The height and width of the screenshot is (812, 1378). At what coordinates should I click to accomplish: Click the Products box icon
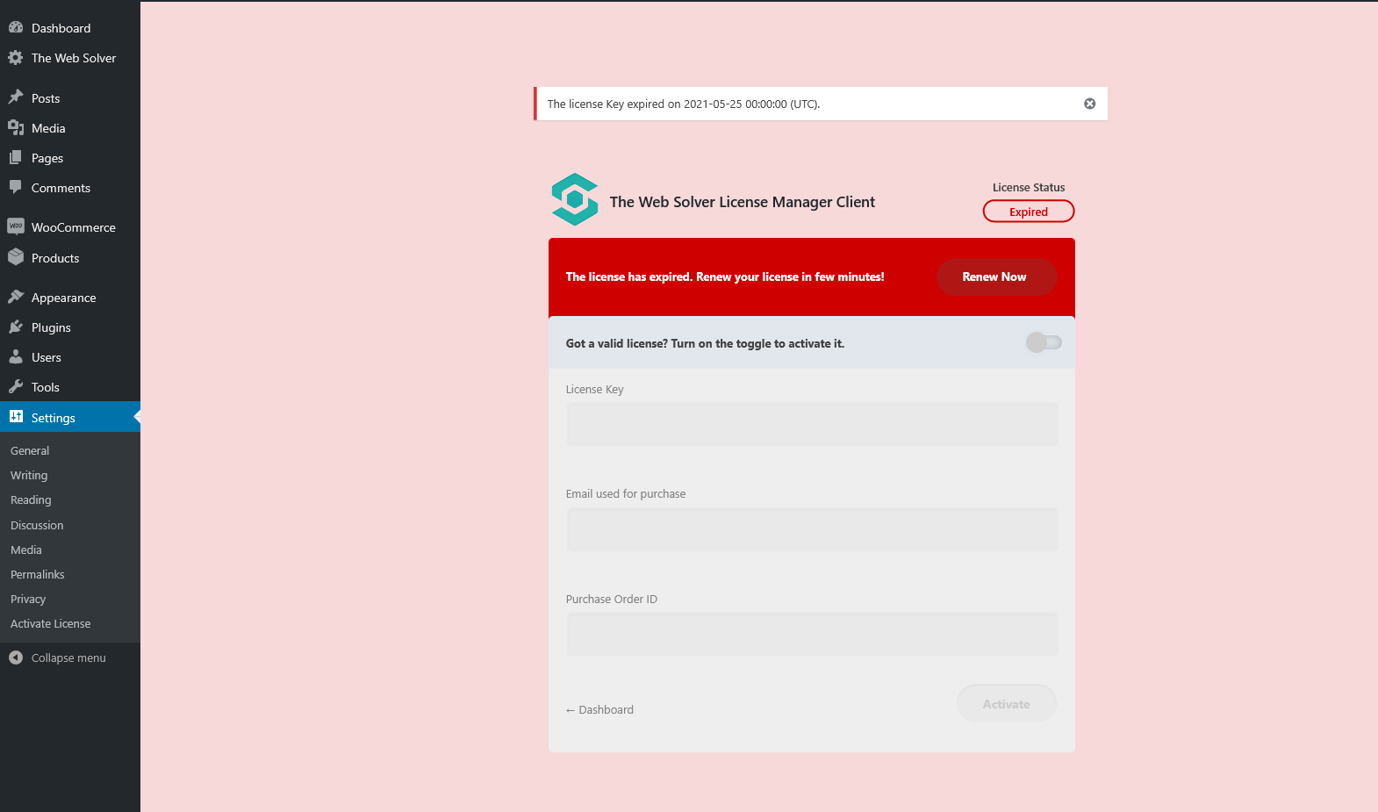coord(16,257)
